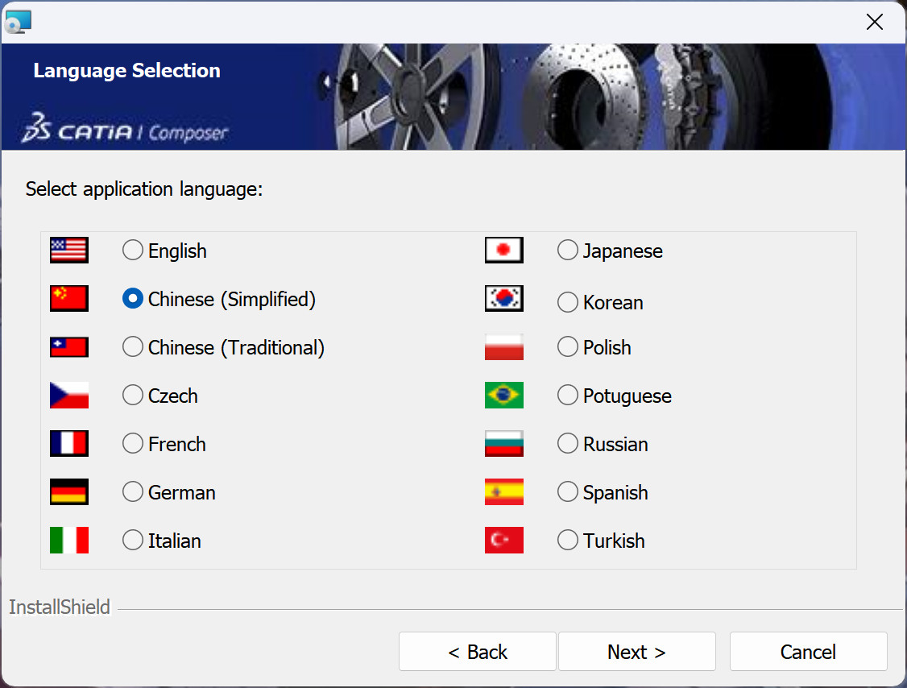Select Polish as the language

pos(568,347)
